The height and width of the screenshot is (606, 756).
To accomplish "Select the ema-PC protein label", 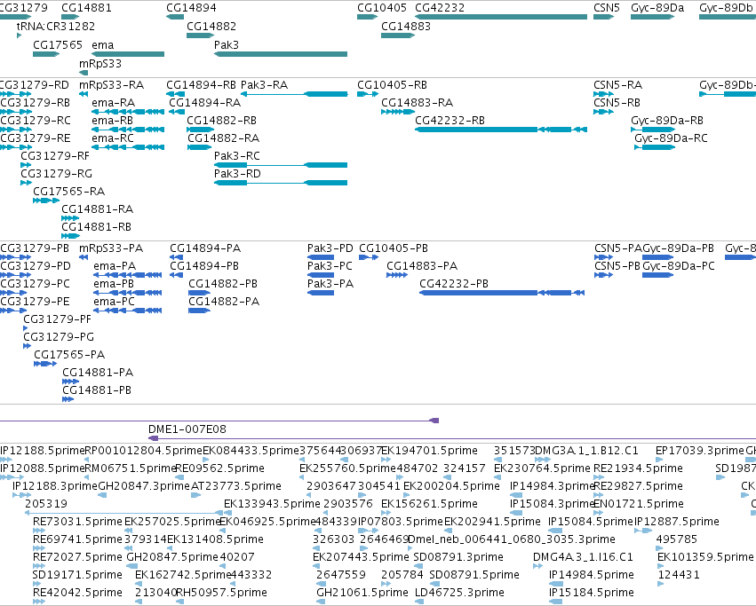I will pos(114,302).
